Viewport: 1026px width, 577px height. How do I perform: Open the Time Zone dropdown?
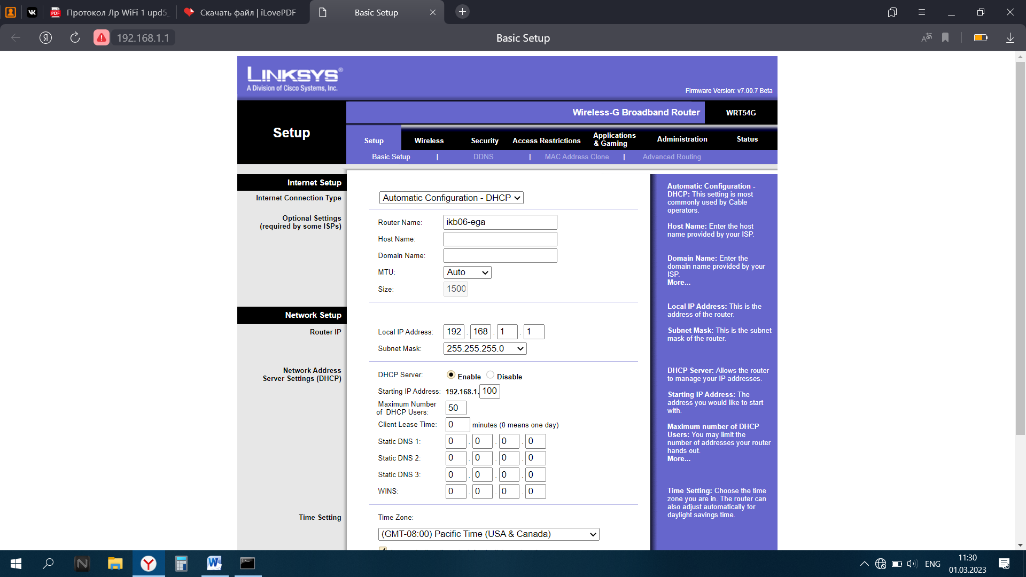click(489, 534)
